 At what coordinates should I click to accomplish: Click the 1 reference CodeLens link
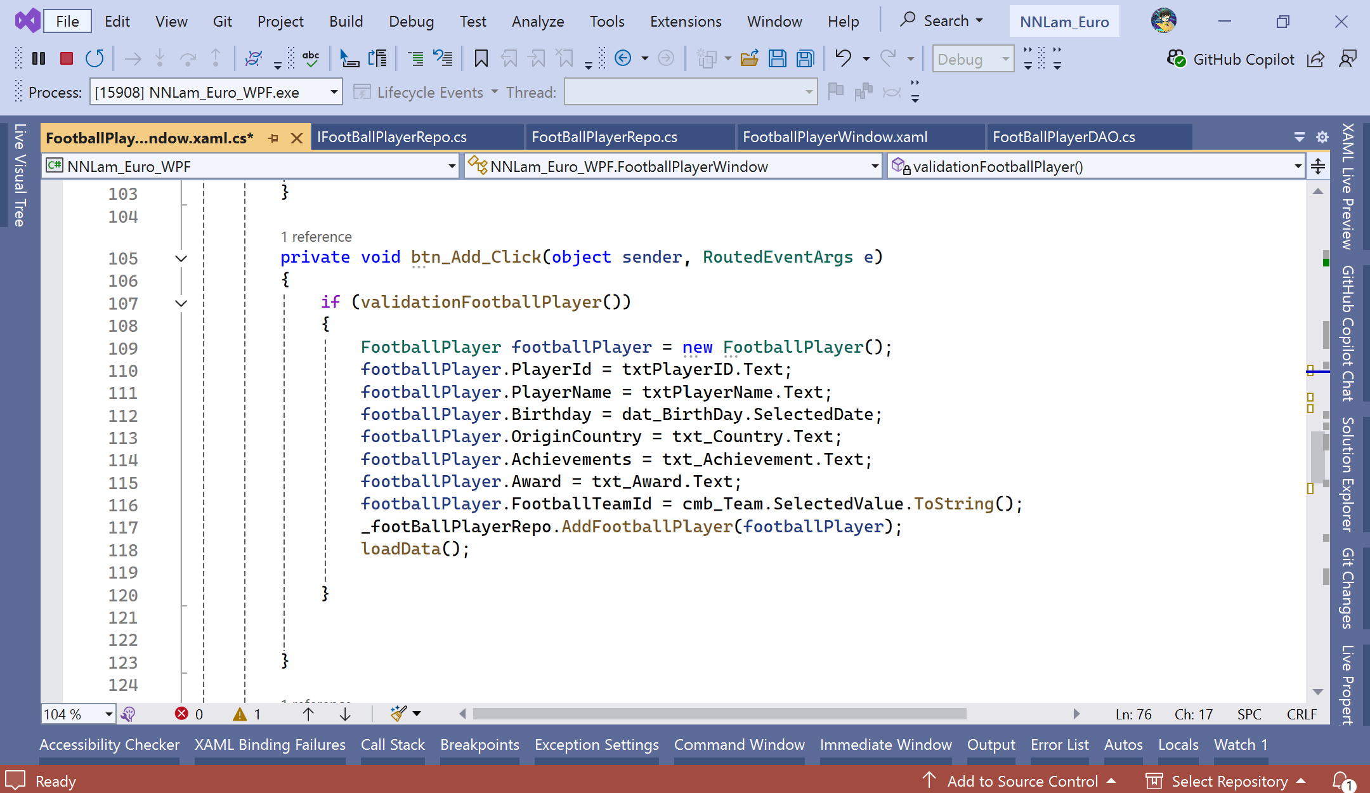[x=316, y=237]
